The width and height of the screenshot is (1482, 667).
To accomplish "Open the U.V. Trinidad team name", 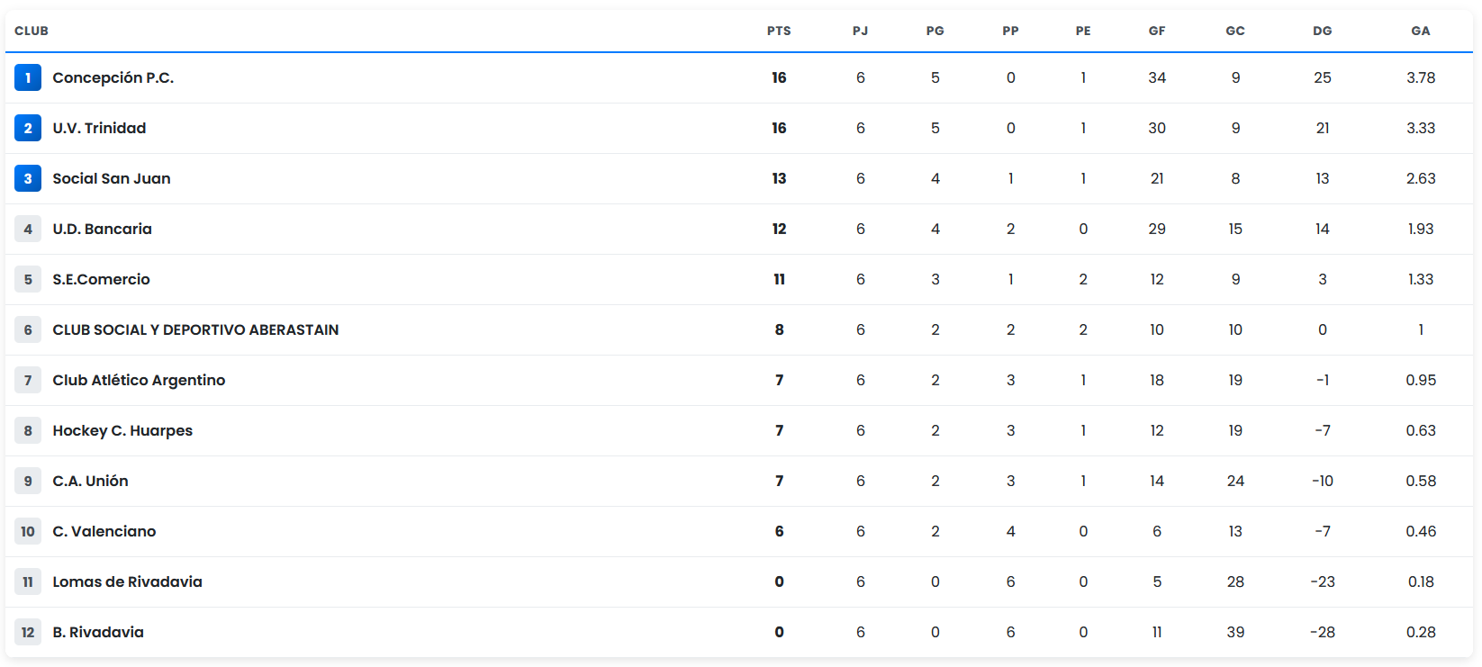I will pos(99,128).
